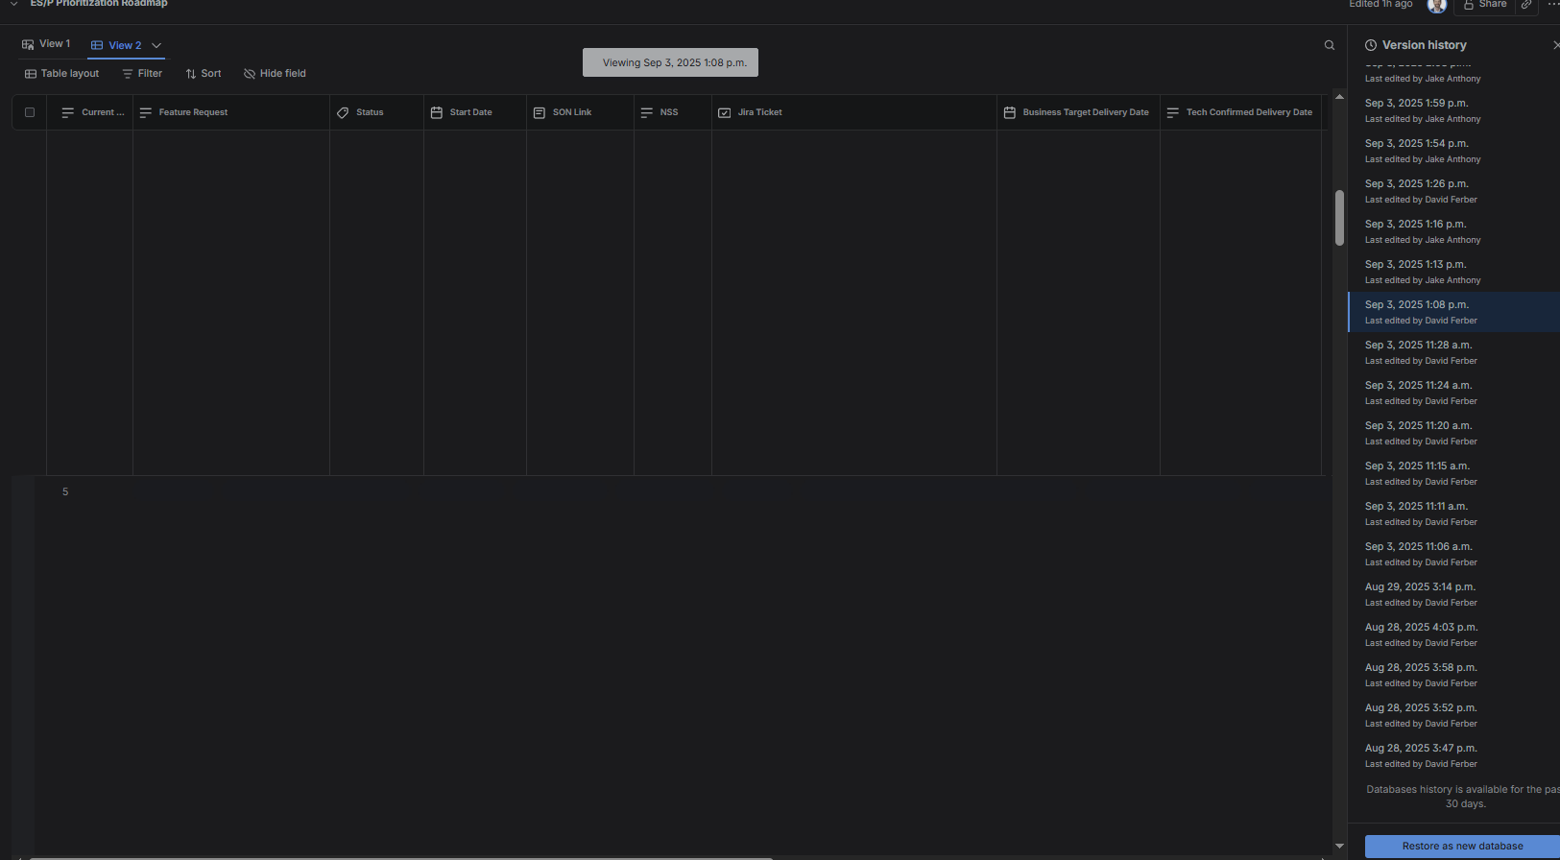Expand the View 2 dropdown chevron
1560x860 pixels.
[x=156, y=45]
